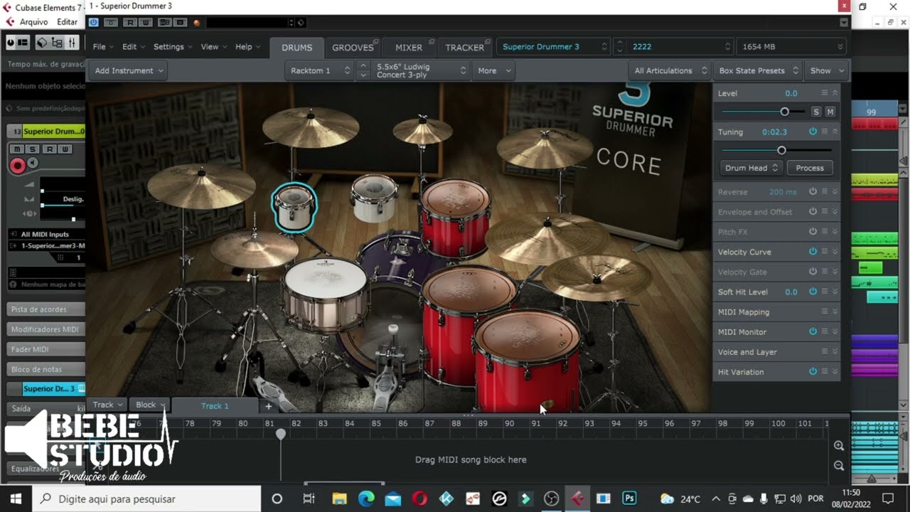Image resolution: width=910 pixels, height=512 pixels.
Task: Open the Superior Drummer 3 library dropdown
Action: tap(554, 47)
